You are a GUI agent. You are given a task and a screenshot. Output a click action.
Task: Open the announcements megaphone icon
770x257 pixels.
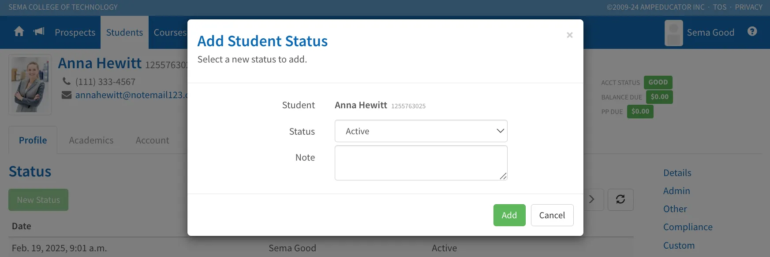tap(39, 32)
